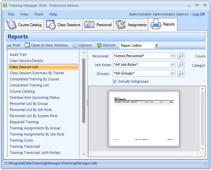
Task: Click the Log Off link
Action: click(199, 14)
